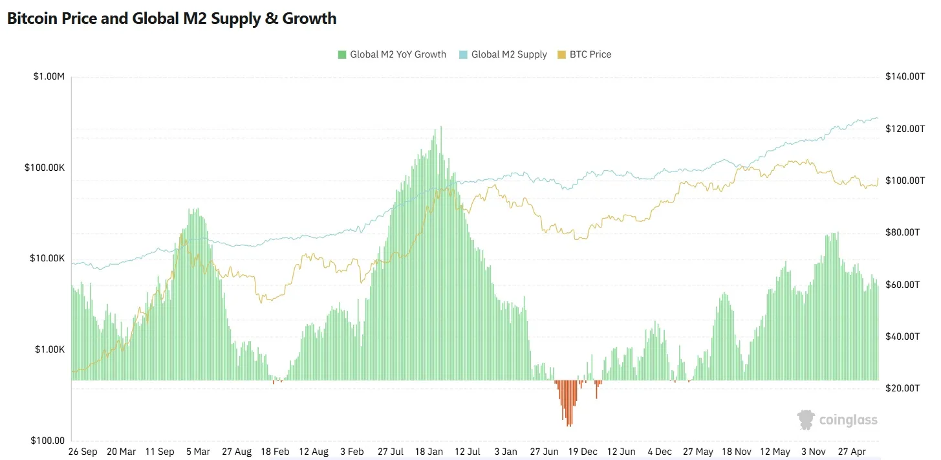The height and width of the screenshot is (460, 941).
Task: Click the $20.00T right axis label
Action: [x=903, y=388]
